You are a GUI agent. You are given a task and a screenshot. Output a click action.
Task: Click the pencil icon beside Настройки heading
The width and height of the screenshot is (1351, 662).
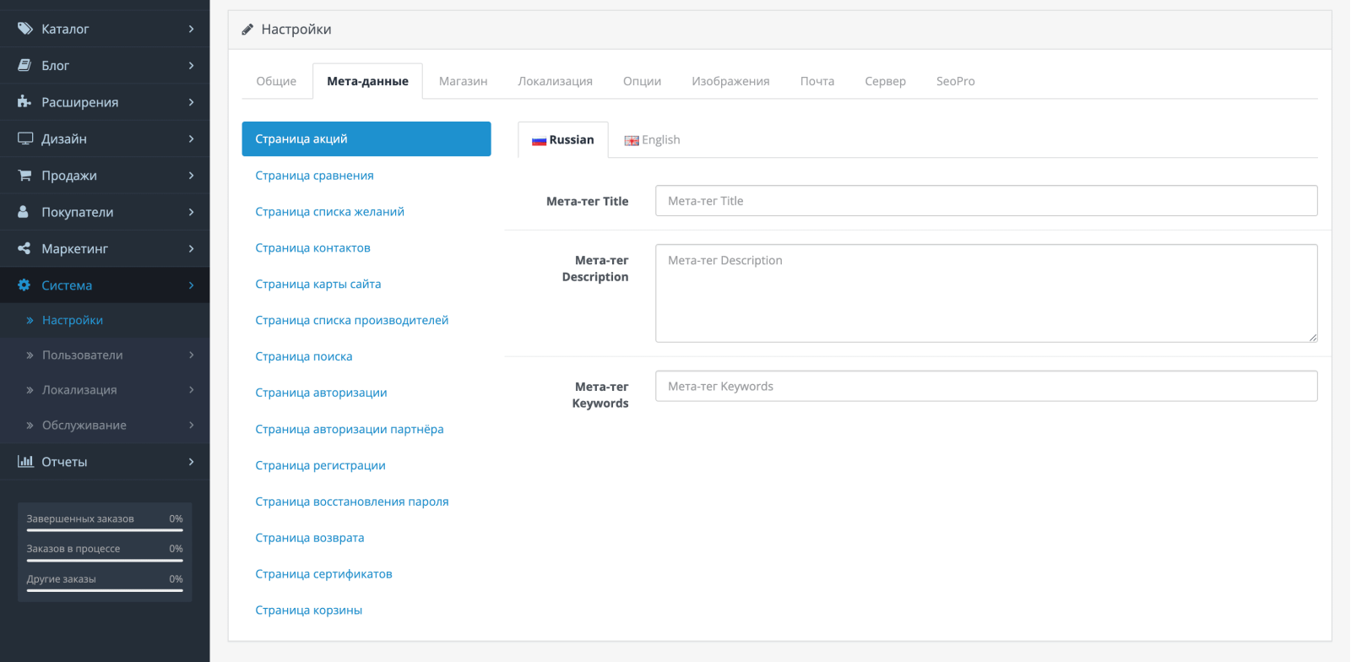pos(247,30)
